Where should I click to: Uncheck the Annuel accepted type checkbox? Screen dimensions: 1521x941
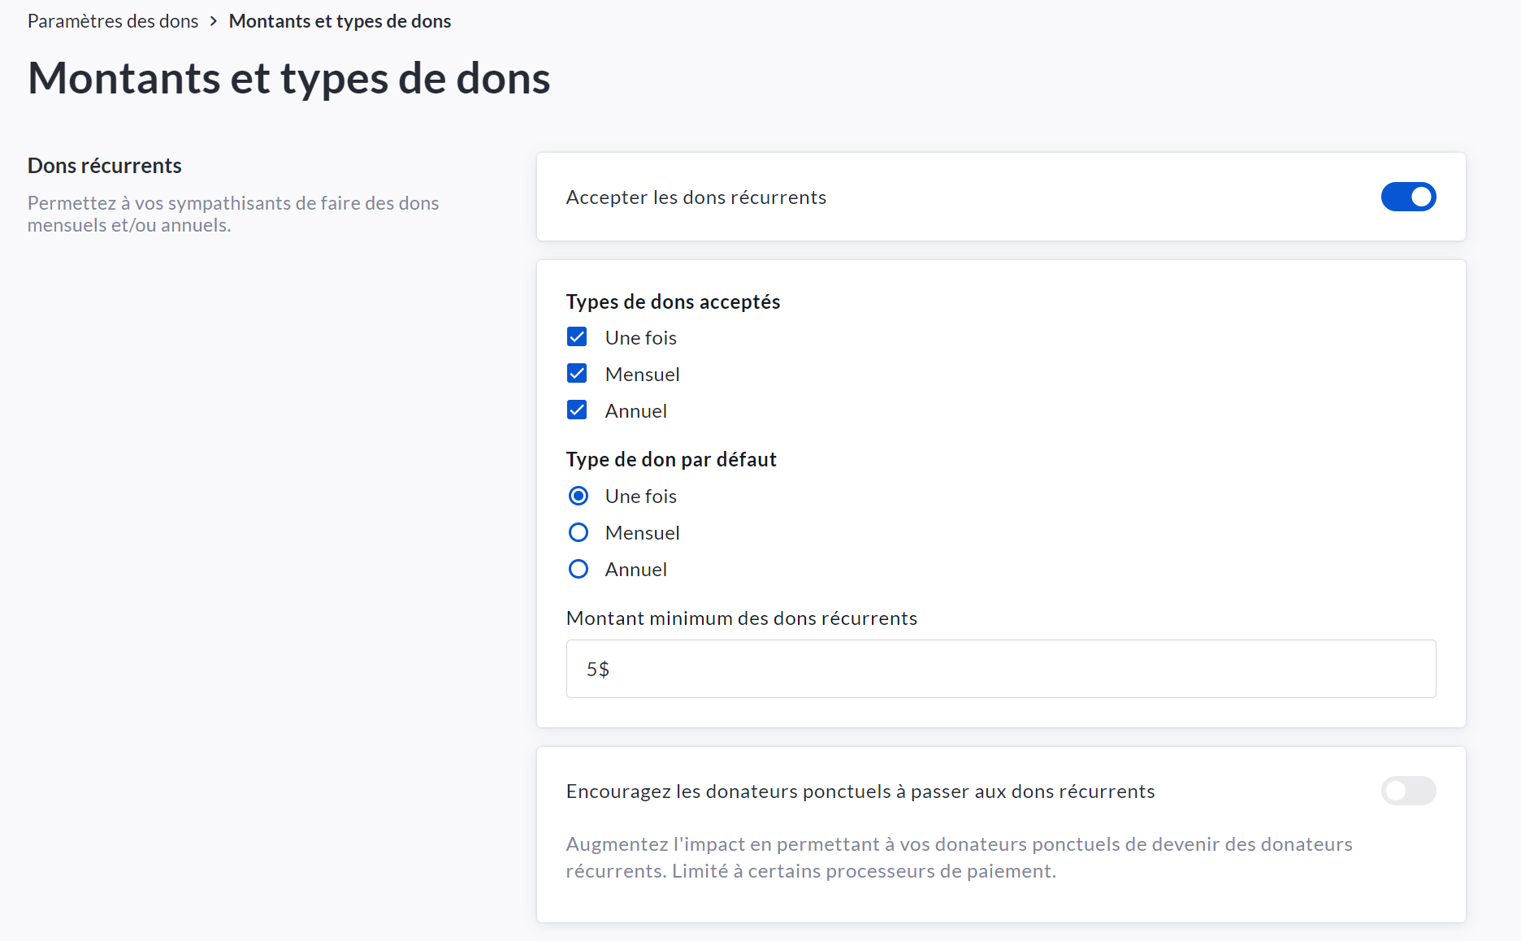pyautogui.click(x=577, y=410)
